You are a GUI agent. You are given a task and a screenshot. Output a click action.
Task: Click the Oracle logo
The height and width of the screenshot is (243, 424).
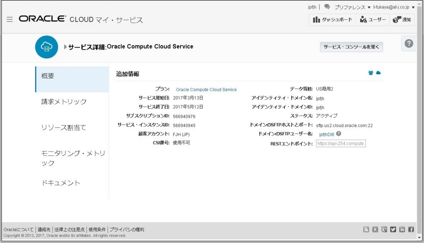[43, 19]
